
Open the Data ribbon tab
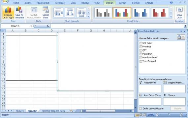tap(73, 3)
